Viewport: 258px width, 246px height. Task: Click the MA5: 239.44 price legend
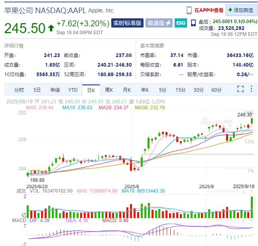39,108
